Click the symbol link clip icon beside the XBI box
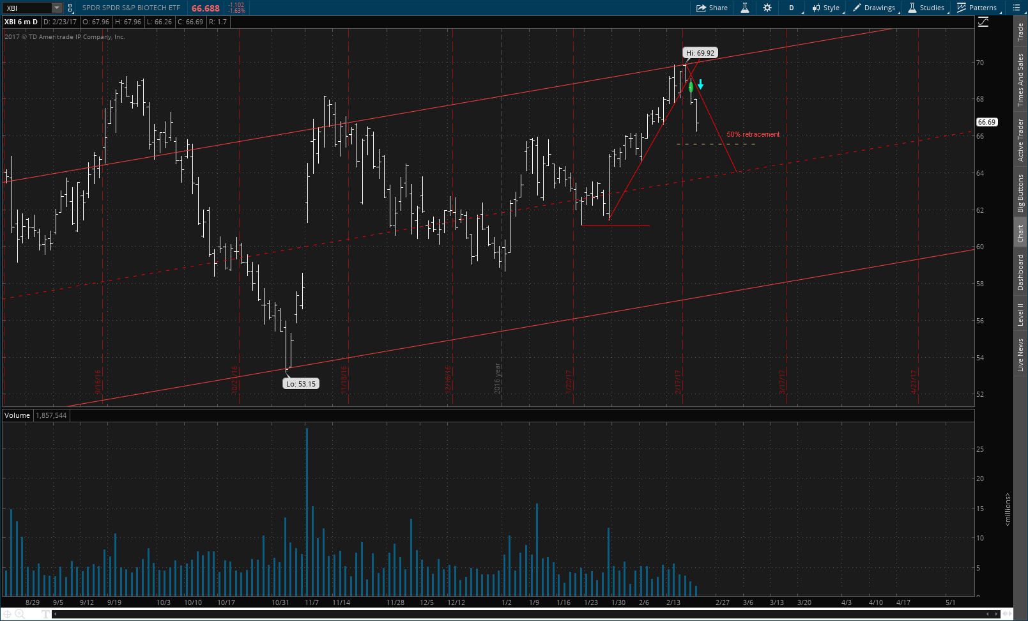 (70, 8)
